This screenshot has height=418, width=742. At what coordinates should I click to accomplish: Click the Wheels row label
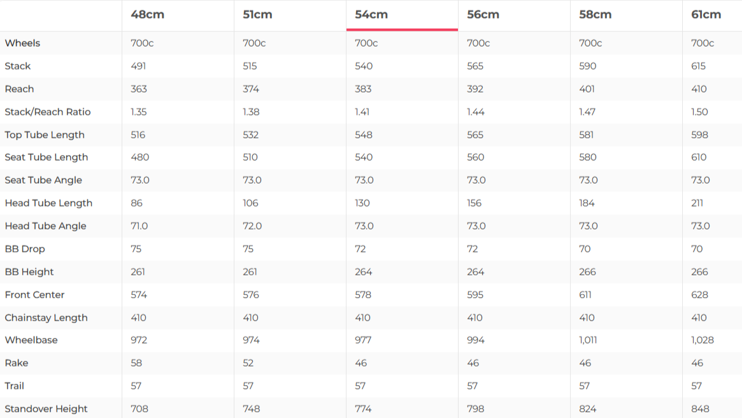[x=22, y=43]
